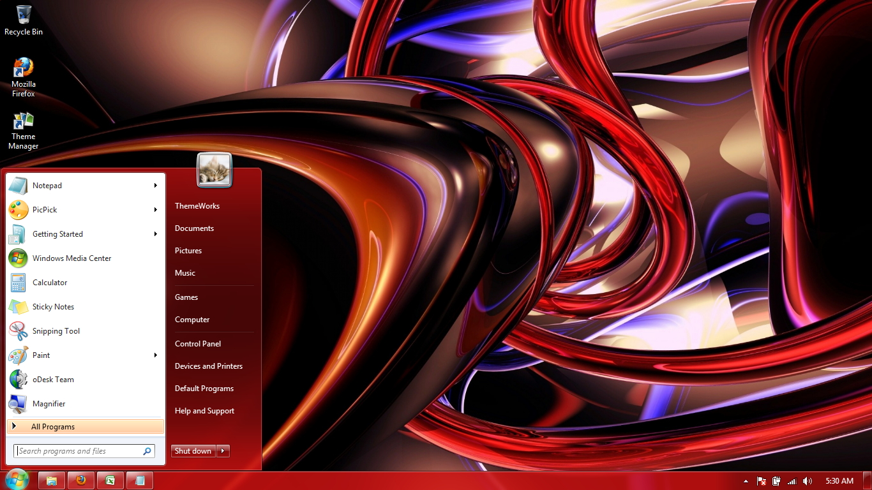Viewport: 872px width, 490px height.
Task: Open Control Panel
Action: [x=198, y=344]
